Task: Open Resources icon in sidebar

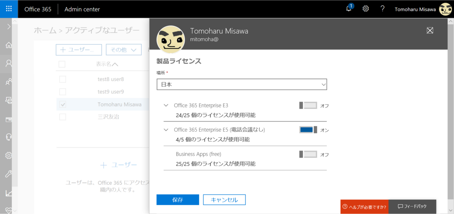Action: click(9, 100)
